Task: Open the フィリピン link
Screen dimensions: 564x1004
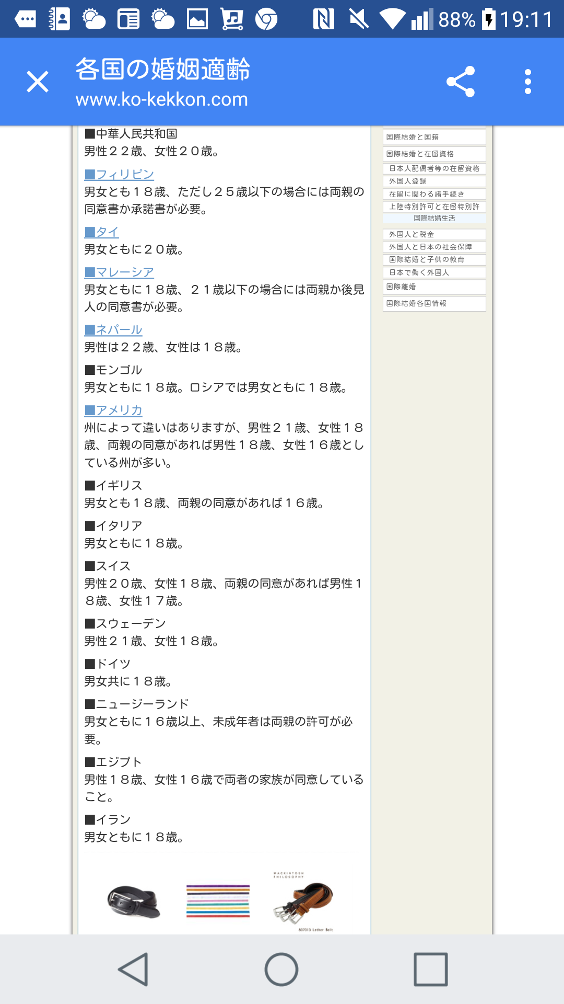Action: (119, 174)
